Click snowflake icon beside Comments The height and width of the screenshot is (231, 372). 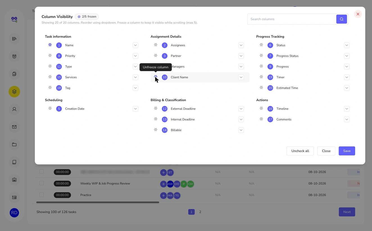point(261,119)
